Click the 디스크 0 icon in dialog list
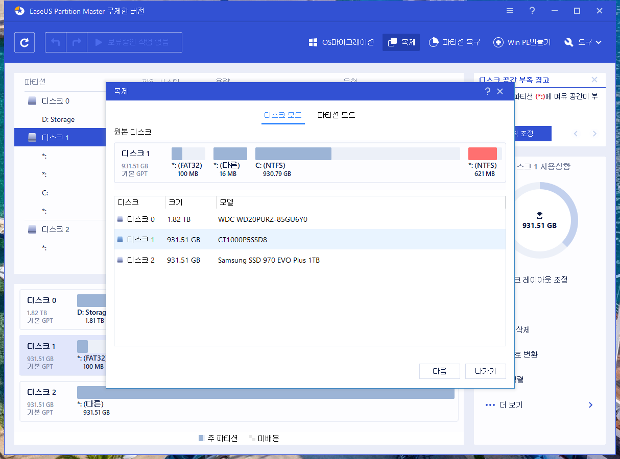This screenshot has width=620, height=459. (120, 219)
